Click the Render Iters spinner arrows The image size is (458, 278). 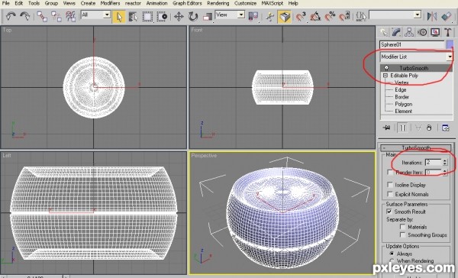pos(445,173)
